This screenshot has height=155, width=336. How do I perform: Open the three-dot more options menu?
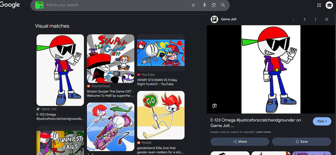(315, 19)
